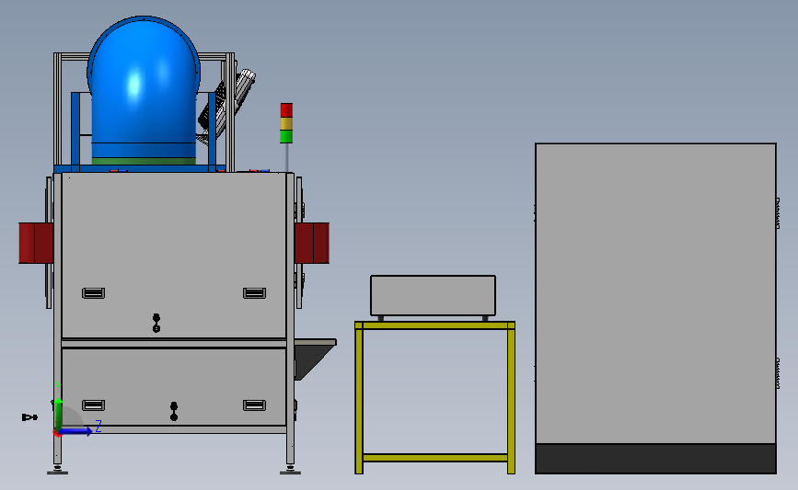The width and height of the screenshot is (798, 490).
Task: Select the red box on the machine's left side
Action: tap(36, 243)
